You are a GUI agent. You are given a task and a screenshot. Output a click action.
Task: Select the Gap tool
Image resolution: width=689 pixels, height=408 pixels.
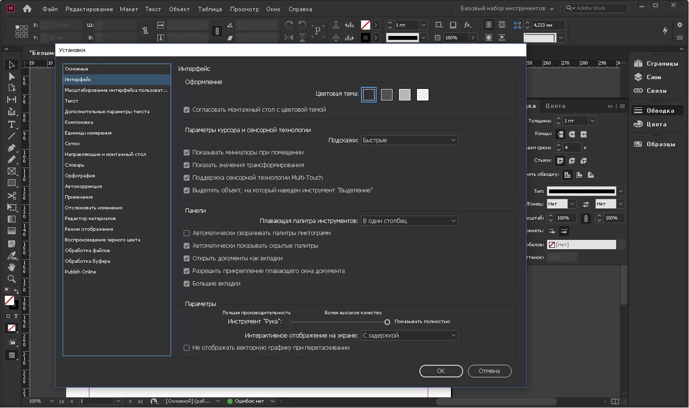pos(12,100)
